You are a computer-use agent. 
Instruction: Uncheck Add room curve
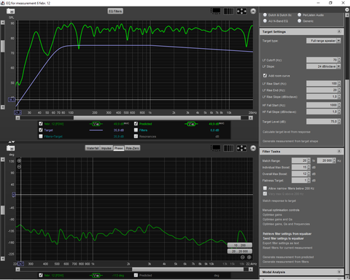265,76
